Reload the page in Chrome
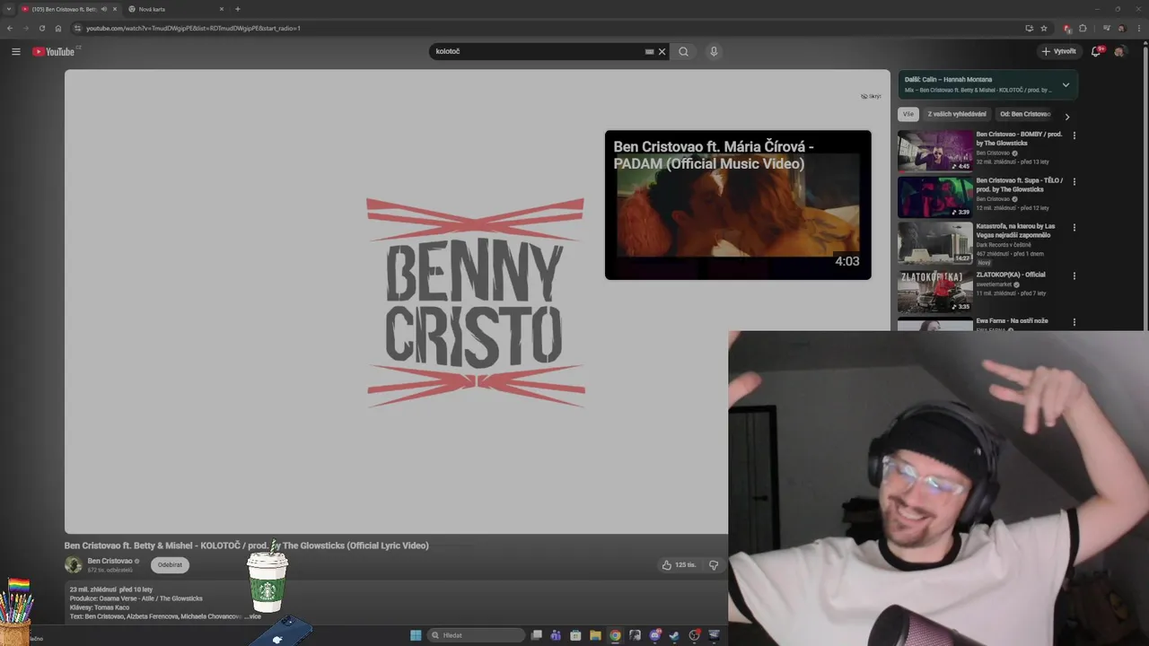Screen dimensions: 1149x646 coord(41,28)
